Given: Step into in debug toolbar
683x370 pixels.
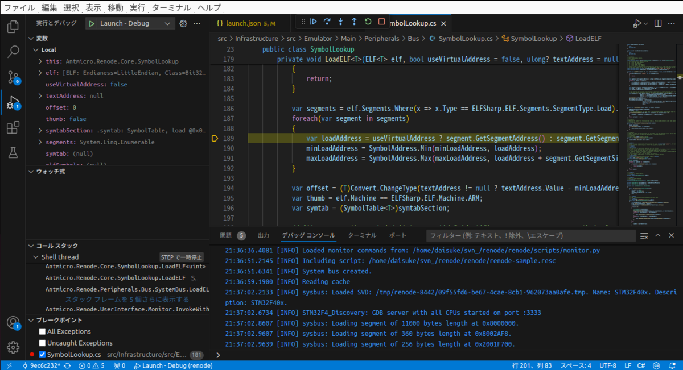Looking at the screenshot, I should point(340,22).
